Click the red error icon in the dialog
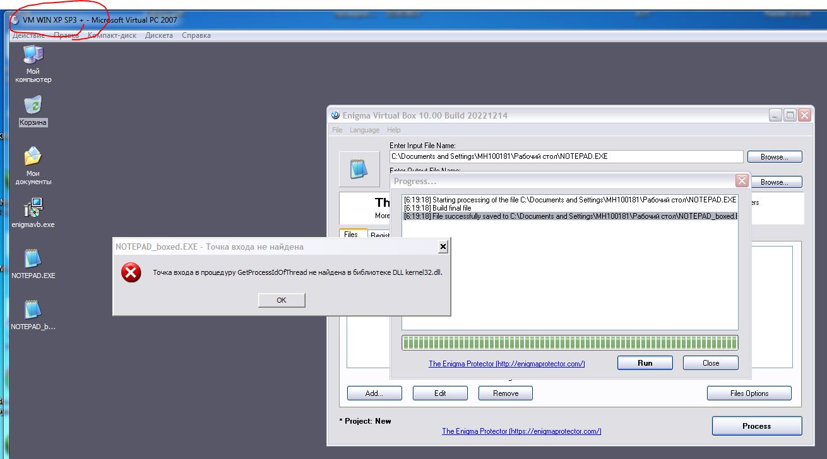Screen dimensions: 827x459 point(131,272)
